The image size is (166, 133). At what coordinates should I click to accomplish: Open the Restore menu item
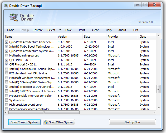point(38,30)
